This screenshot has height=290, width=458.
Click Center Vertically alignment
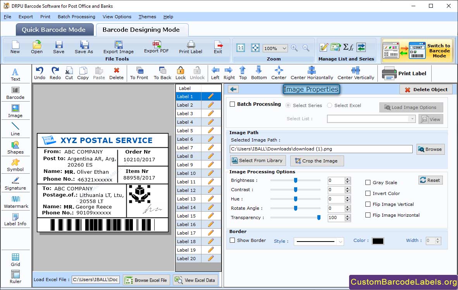tap(356, 73)
